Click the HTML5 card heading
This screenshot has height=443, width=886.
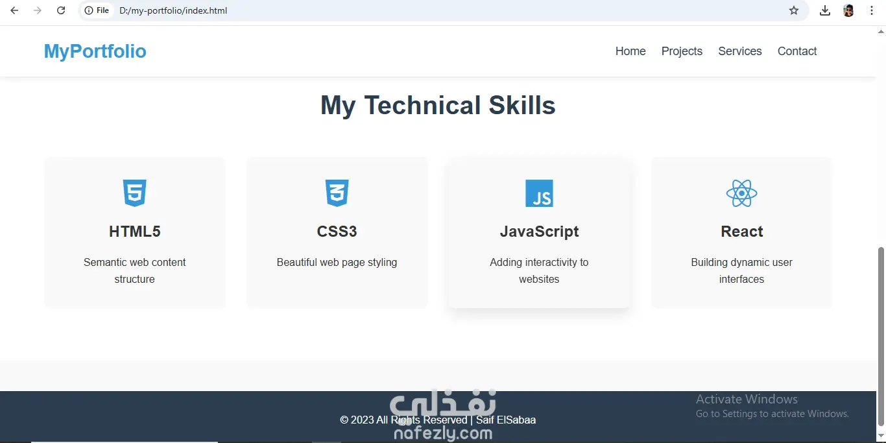(135, 232)
